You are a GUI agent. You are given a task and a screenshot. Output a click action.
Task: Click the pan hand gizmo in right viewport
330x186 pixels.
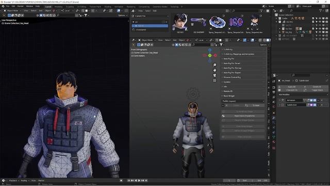click(214, 70)
